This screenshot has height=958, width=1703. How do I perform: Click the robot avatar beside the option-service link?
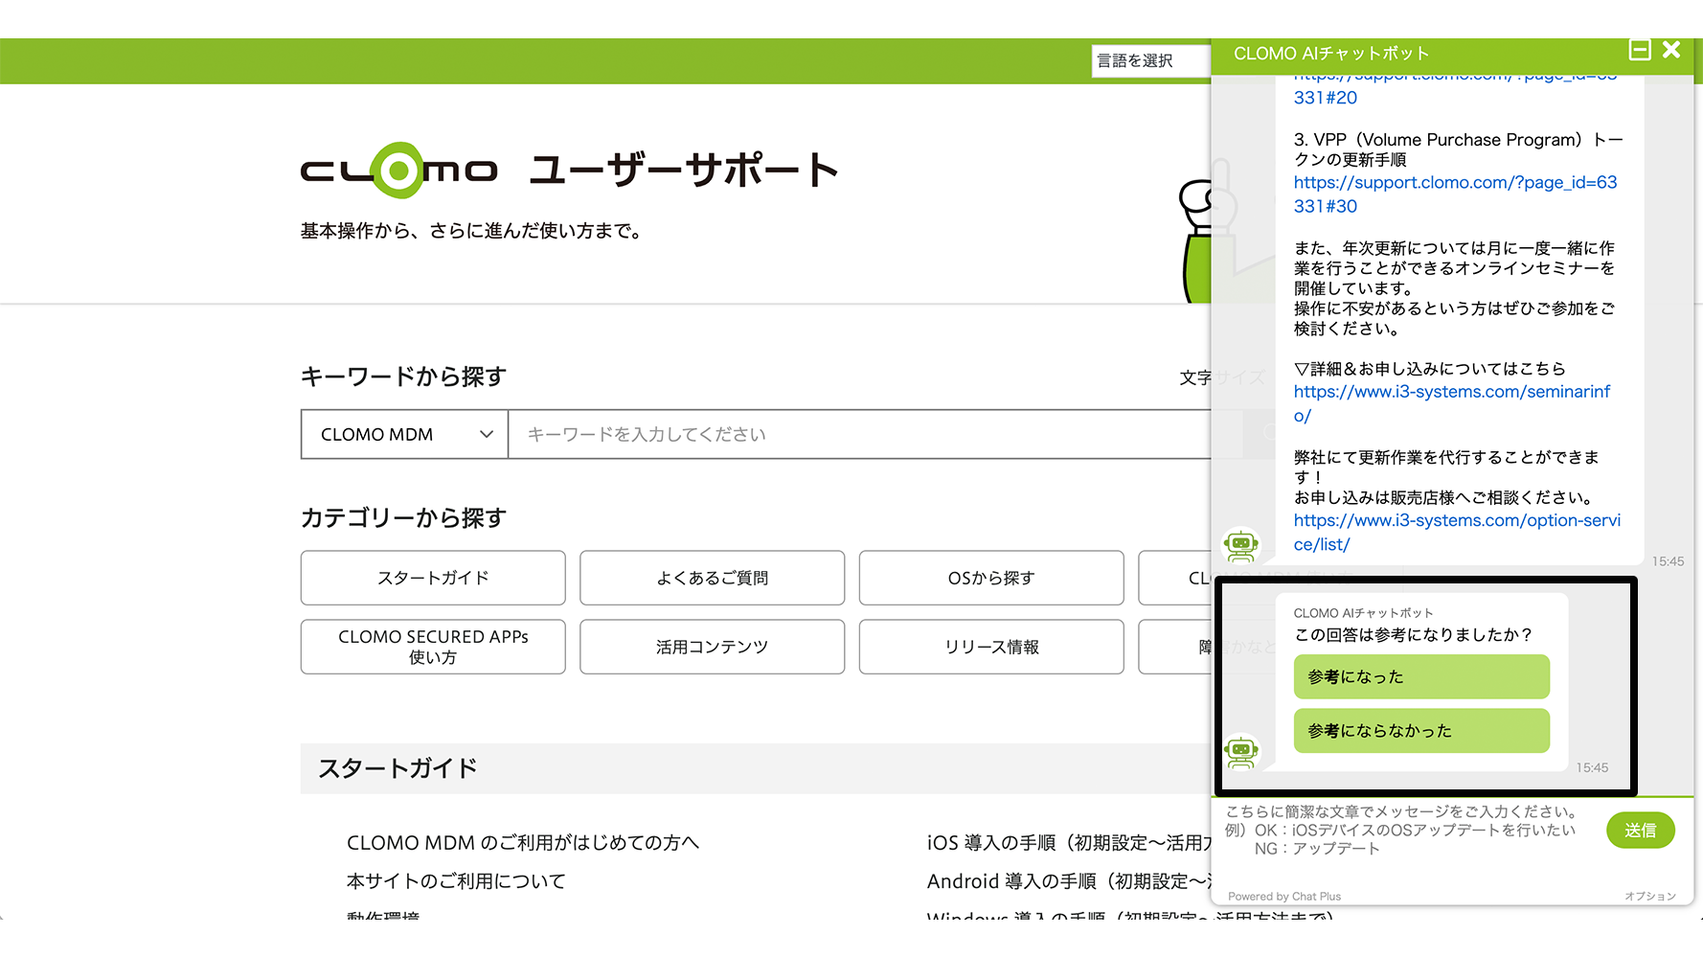[x=1241, y=545]
